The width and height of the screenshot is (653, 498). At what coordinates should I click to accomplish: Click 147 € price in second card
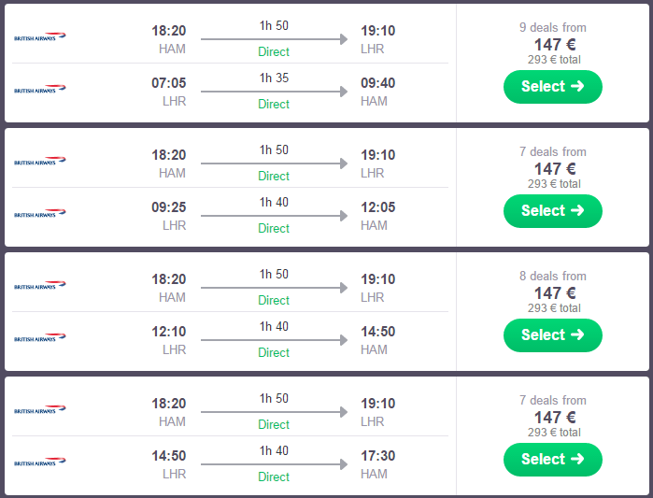[x=554, y=168]
